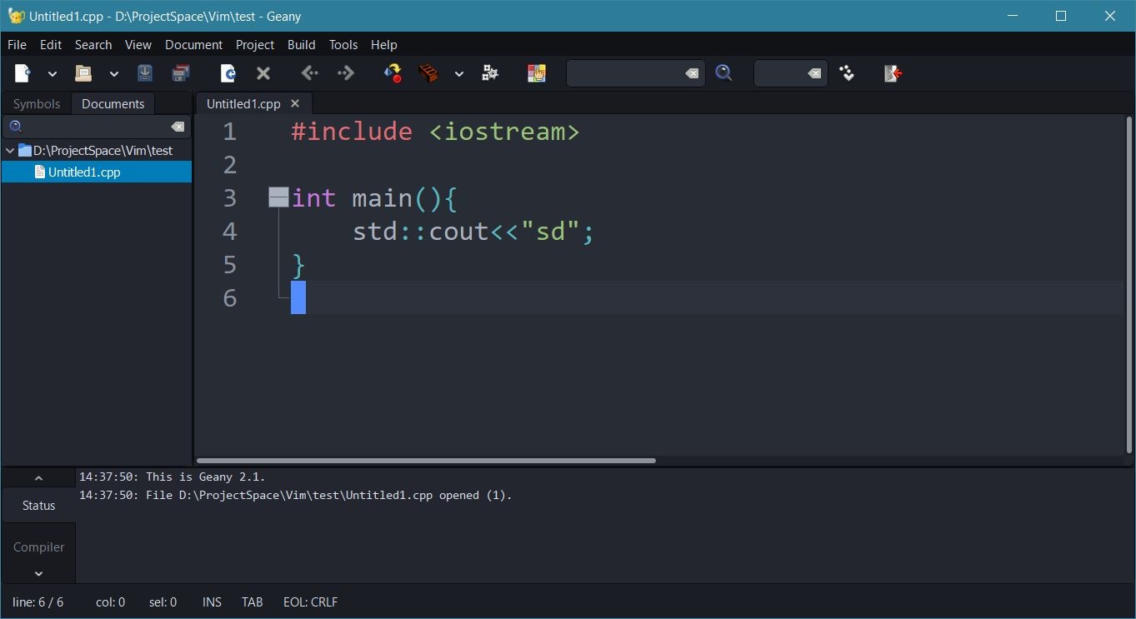Click the Open file folder icon
Image resolution: width=1136 pixels, height=619 pixels.
click(83, 73)
